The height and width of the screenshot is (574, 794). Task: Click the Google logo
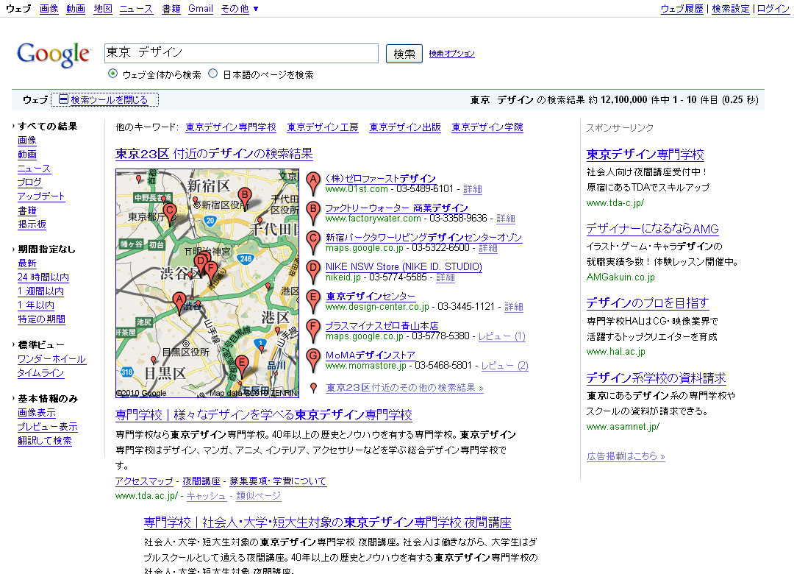pyautogui.click(x=53, y=54)
